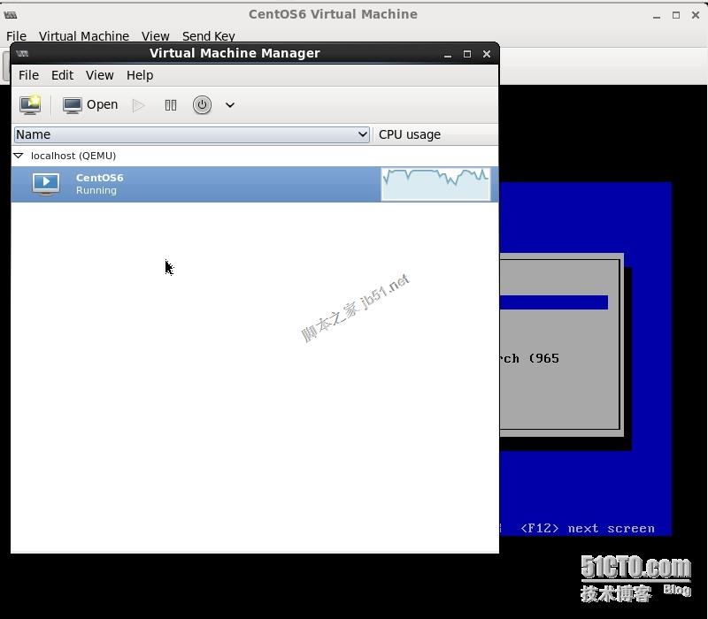This screenshot has height=619, width=708.
Task: Click the <F12> next screen text
Action: pyautogui.click(x=588, y=528)
